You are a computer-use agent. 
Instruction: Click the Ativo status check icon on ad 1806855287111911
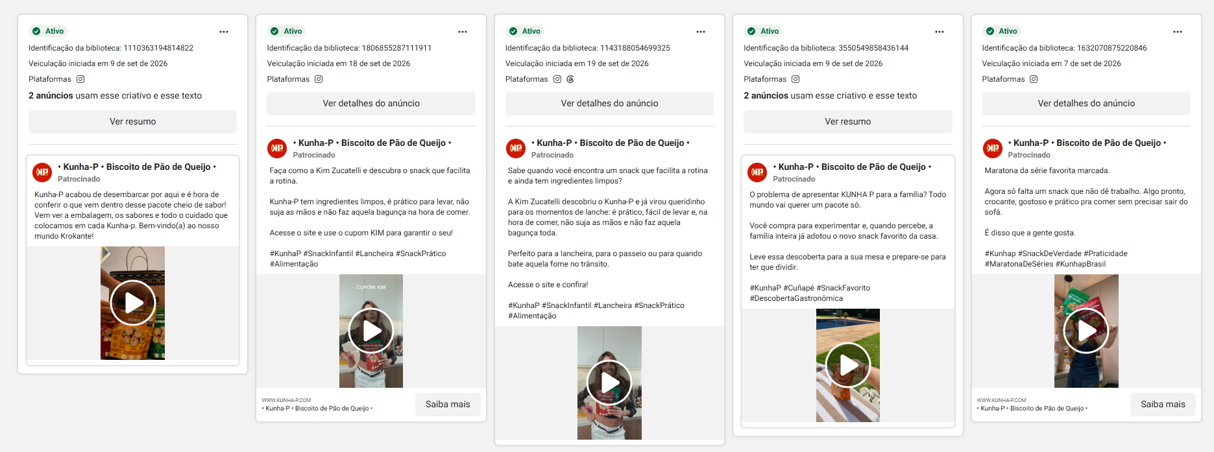[274, 31]
